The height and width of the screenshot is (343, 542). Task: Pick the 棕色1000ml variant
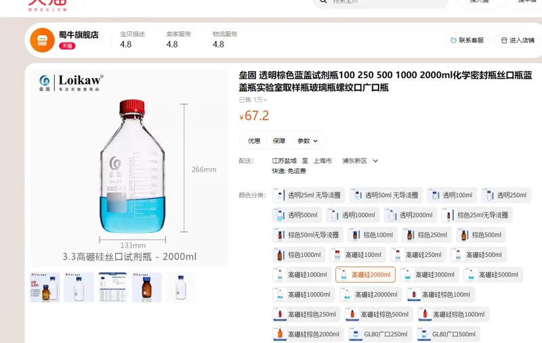click(x=299, y=255)
